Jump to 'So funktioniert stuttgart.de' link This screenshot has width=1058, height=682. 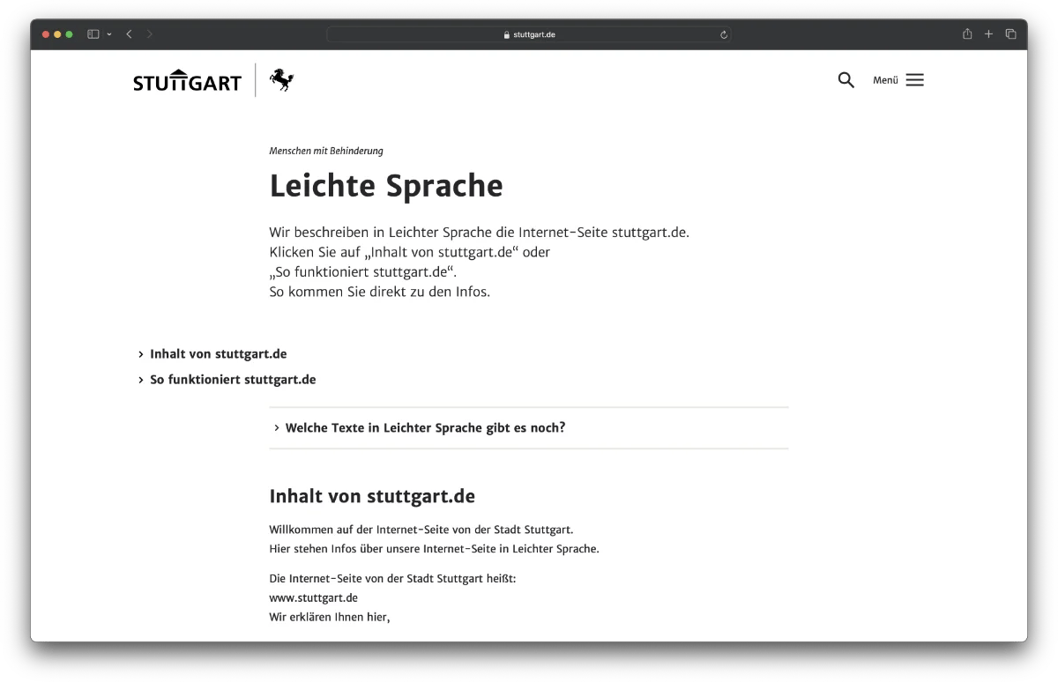[233, 380]
